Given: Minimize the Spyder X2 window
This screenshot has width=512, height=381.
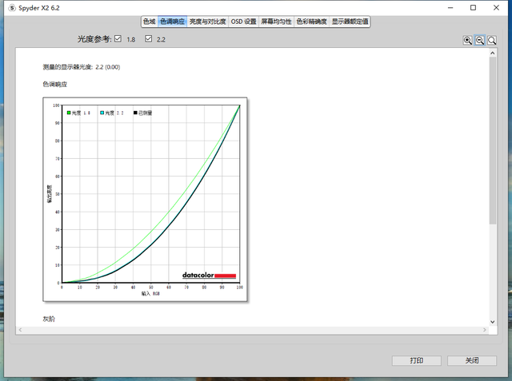Looking at the screenshot, I should pyautogui.click(x=450, y=8).
